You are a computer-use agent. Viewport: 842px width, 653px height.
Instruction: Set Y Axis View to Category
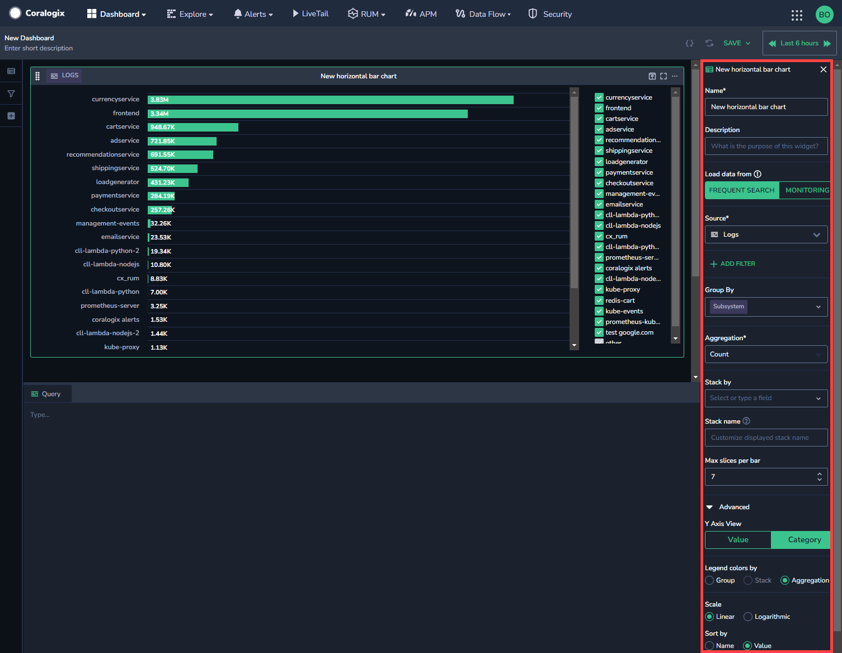(801, 540)
